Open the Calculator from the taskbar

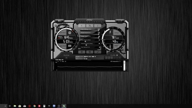point(44,106)
